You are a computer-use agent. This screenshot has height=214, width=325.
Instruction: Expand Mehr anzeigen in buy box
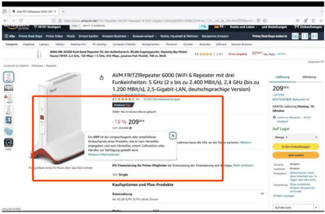click(284, 196)
